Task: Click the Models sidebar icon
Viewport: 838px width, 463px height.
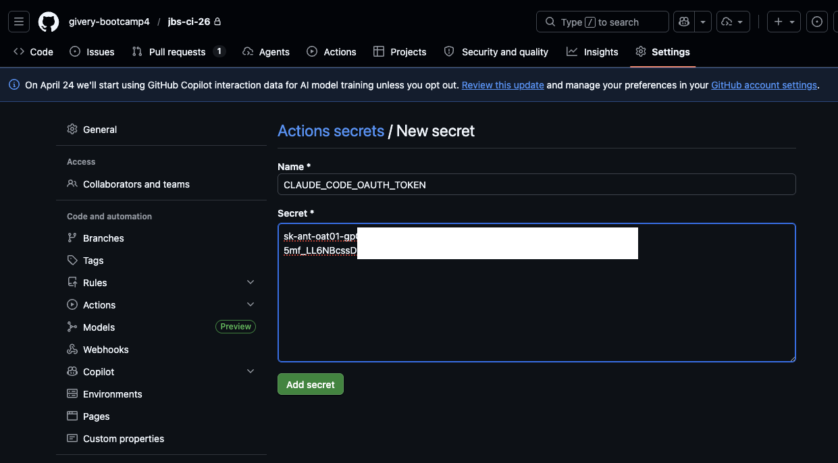Action: [72, 327]
